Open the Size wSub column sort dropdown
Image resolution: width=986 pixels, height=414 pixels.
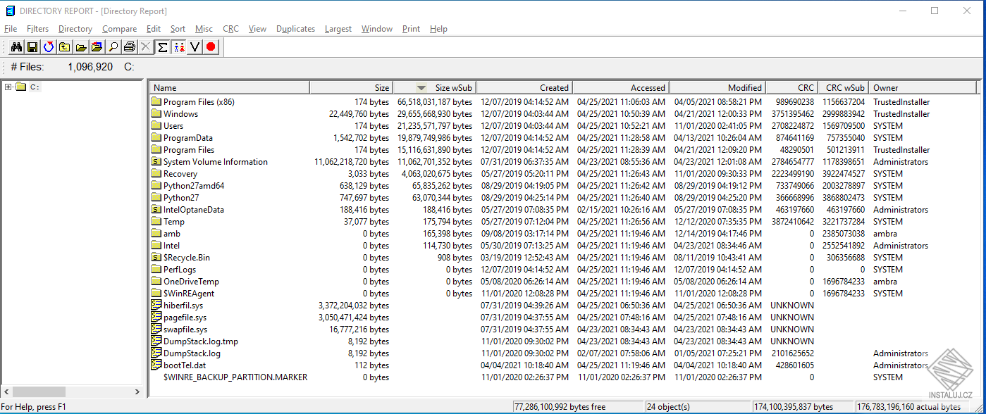(421, 87)
